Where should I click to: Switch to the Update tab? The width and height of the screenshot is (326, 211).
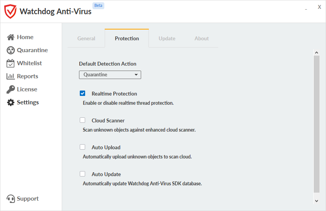(x=167, y=38)
